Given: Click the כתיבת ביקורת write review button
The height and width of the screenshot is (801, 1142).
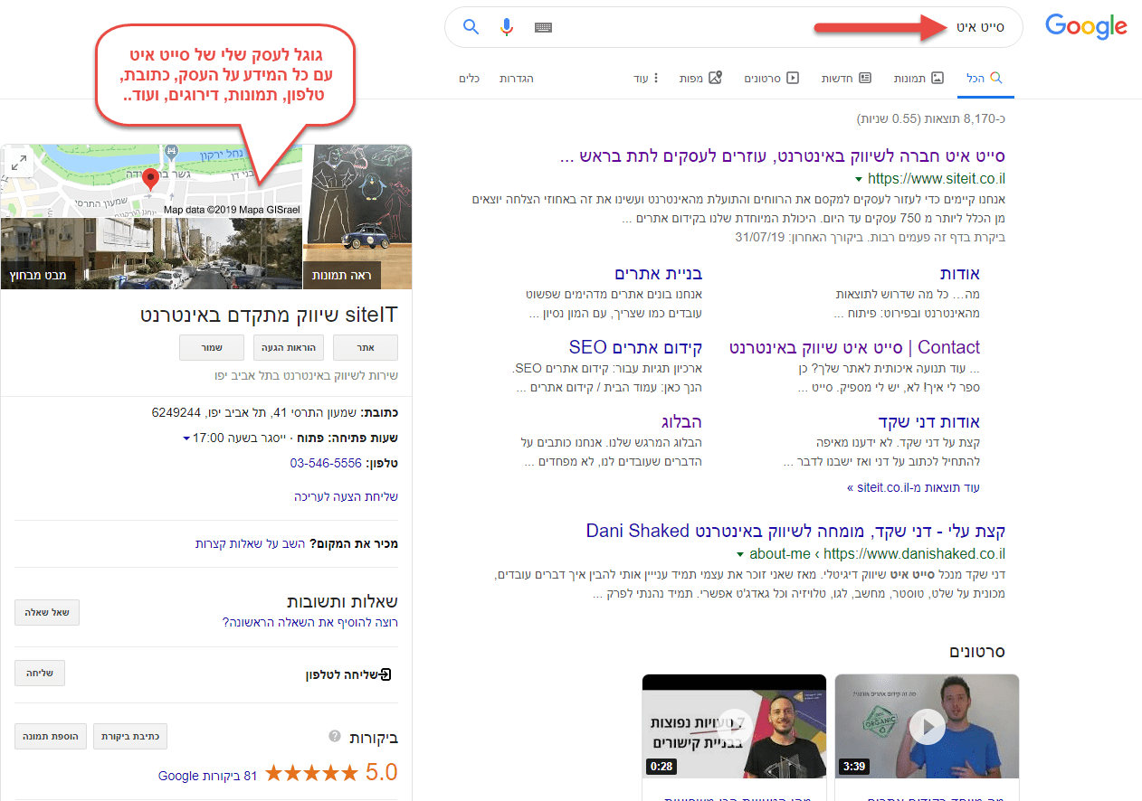Looking at the screenshot, I should (130, 737).
